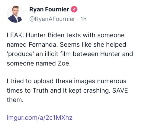The width and height of the screenshot is (151, 129).
Task: Click the name Fernanda in the post
Action: pos(43,45)
